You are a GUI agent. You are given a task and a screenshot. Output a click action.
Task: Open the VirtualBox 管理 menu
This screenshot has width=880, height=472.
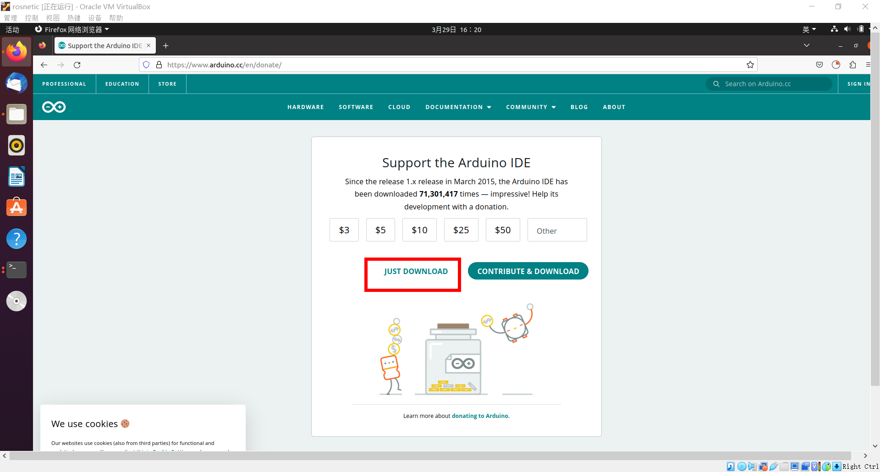point(11,18)
